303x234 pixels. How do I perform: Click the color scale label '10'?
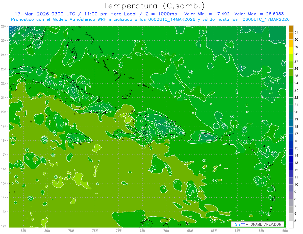[x=296, y=185]
